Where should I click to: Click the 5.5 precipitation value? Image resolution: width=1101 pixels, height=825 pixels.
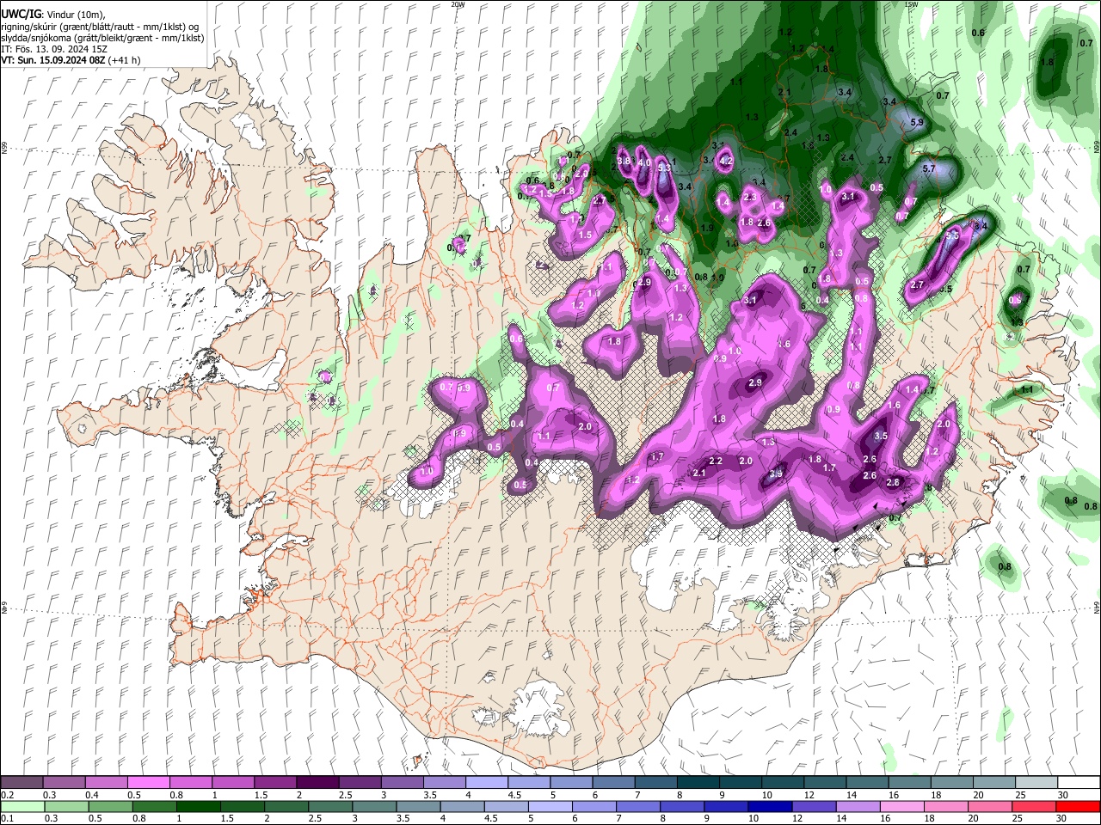[952, 235]
